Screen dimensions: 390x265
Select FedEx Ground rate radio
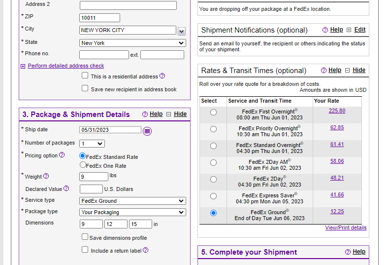coord(213,213)
